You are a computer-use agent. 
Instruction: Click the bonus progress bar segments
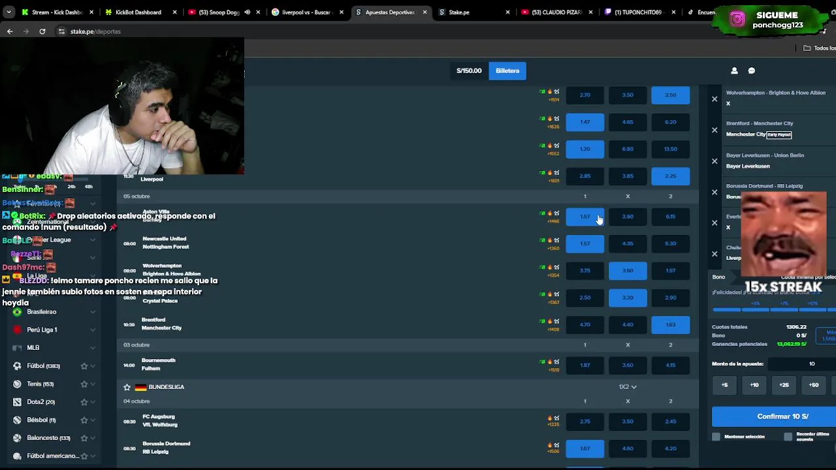click(x=774, y=309)
